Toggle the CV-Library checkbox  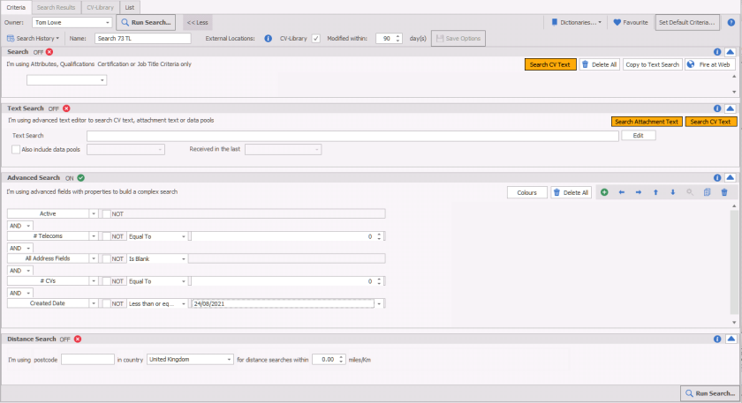[316, 39]
